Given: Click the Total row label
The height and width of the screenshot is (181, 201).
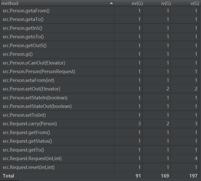Looking at the screenshot, I should click(x=9, y=176).
